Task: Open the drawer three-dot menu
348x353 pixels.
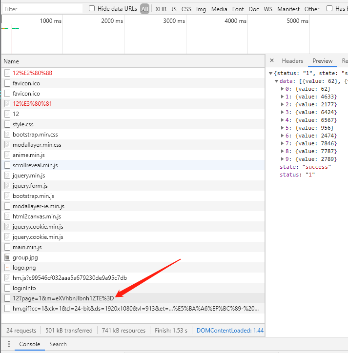Action: click(x=8, y=344)
